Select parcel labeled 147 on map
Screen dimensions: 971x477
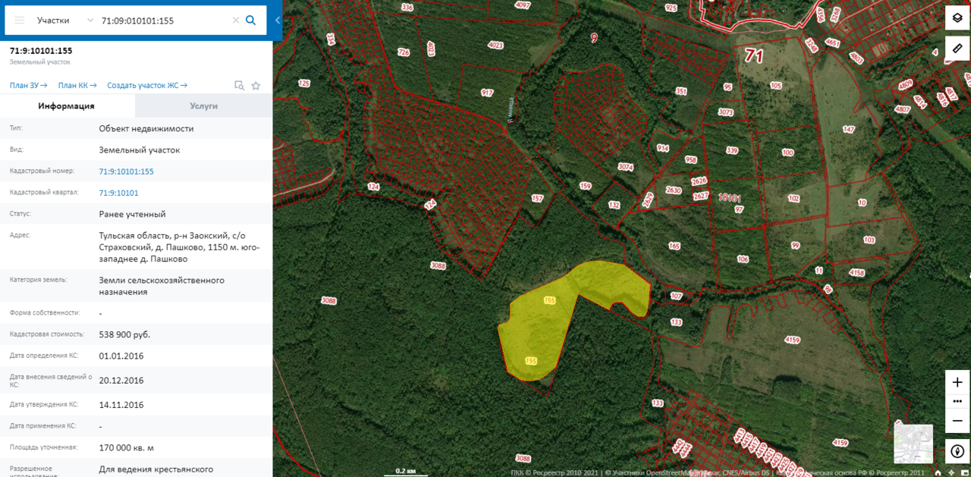pyautogui.click(x=848, y=129)
